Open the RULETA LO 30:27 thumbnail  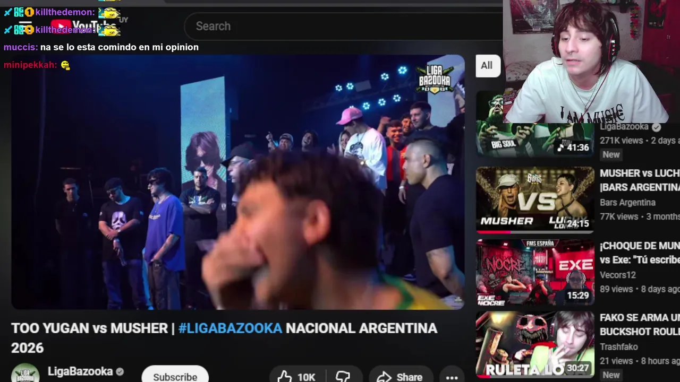click(x=535, y=345)
